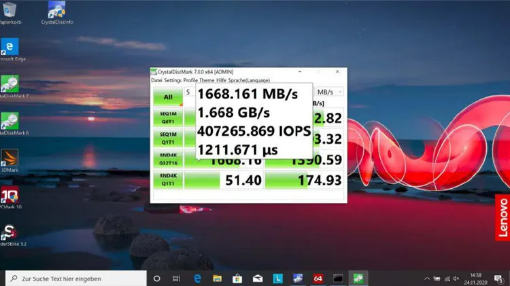510x286 pixels.
Task: Run the SEQ1M Q1T1 test
Action: pyautogui.click(x=168, y=138)
